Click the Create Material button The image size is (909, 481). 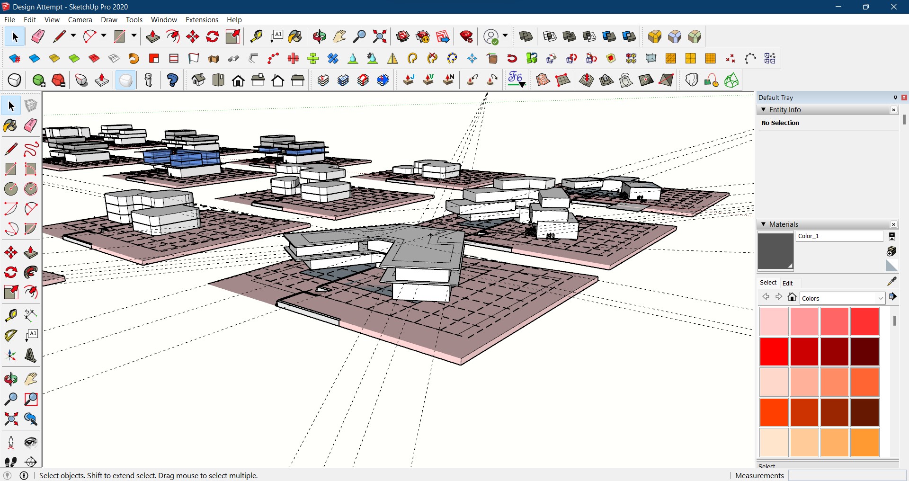[892, 251]
